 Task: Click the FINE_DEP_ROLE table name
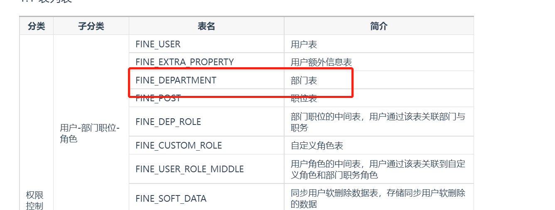click(x=168, y=122)
